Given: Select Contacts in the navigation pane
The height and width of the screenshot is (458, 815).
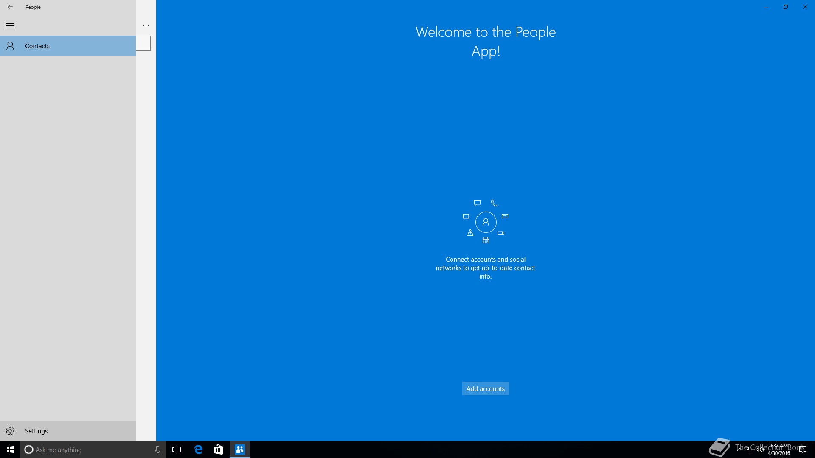Looking at the screenshot, I should point(68,46).
